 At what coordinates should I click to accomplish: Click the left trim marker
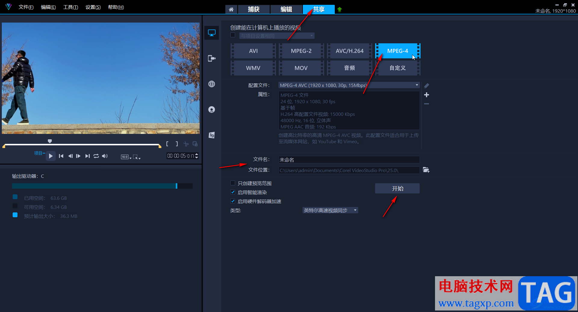[4, 146]
